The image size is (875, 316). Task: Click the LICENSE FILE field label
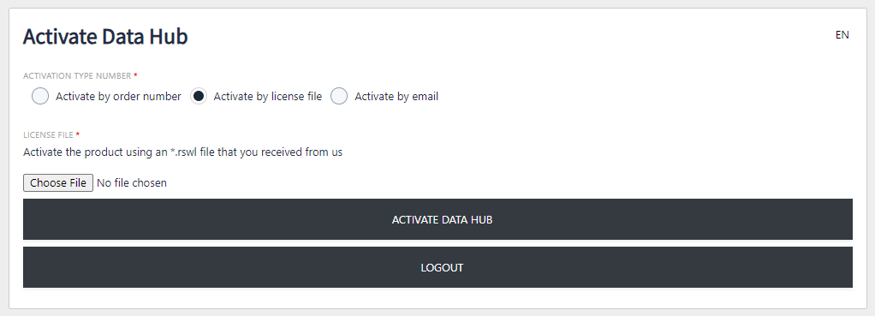click(49, 135)
